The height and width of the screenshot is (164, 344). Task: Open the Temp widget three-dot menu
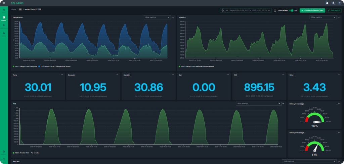point(62,75)
